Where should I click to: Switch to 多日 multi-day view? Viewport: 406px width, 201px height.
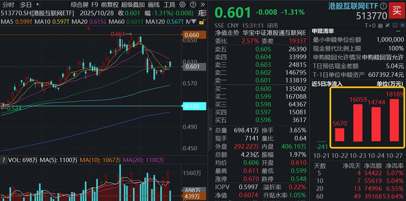pyautogui.click(x=26, y=5)
